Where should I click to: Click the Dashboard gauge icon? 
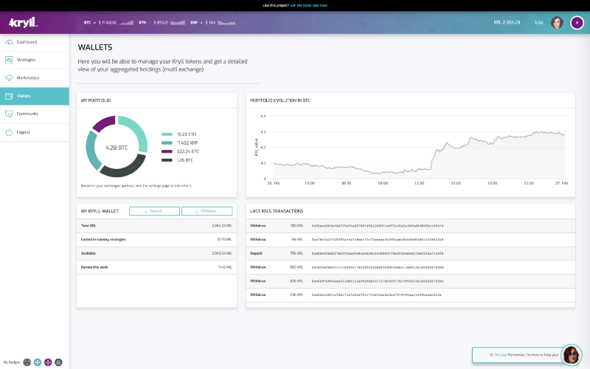click(x=9, y=42)
